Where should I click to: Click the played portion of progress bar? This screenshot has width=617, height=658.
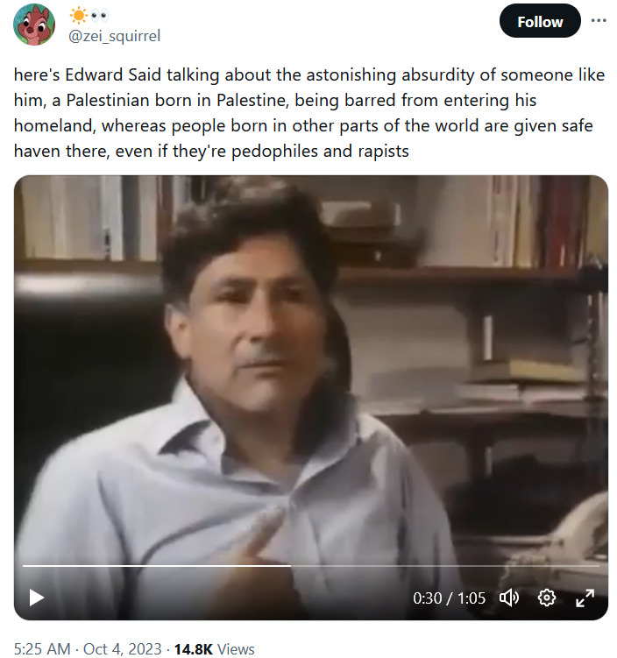click(x=157, y=566)
